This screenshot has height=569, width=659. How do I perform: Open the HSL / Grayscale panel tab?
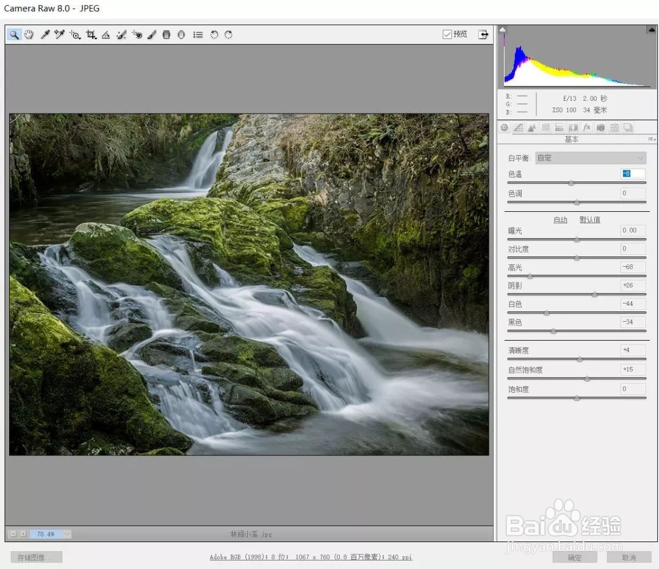546,128
